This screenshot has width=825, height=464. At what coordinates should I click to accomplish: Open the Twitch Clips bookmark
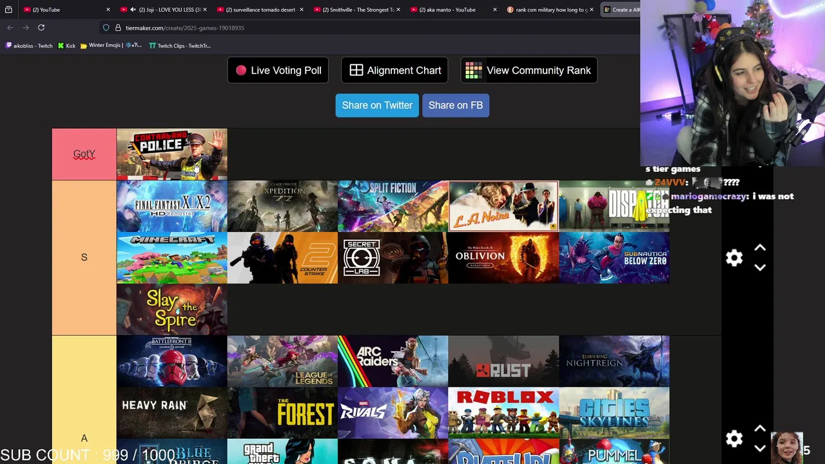(180, 46)
